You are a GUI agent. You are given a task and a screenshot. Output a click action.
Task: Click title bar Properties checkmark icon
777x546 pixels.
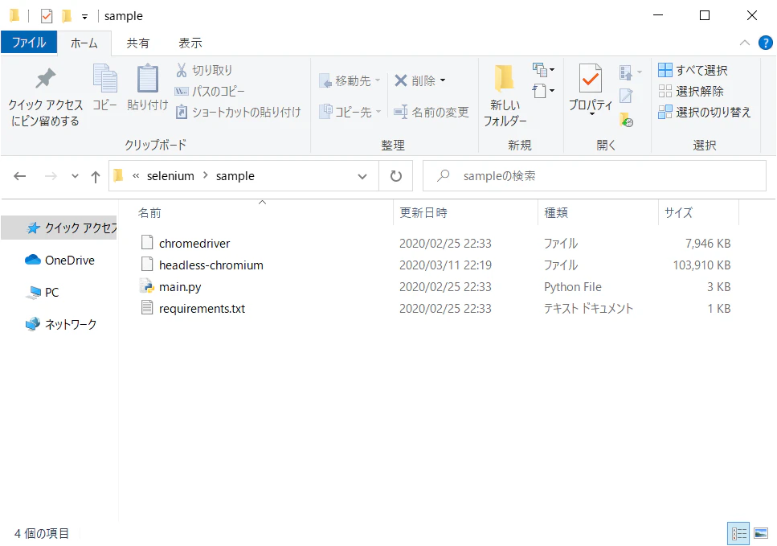(x=46, y=16)
